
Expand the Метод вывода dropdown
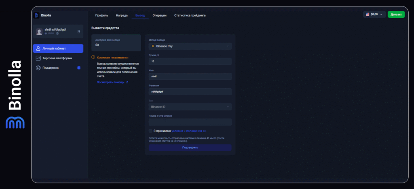point(190,46)
